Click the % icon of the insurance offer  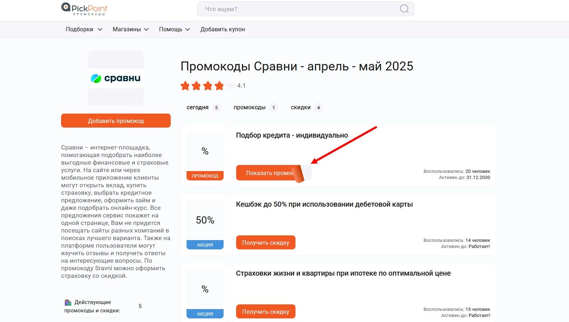205,289
